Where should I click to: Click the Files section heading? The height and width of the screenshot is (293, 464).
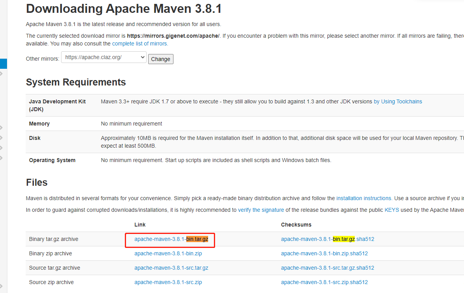point(37,182)
